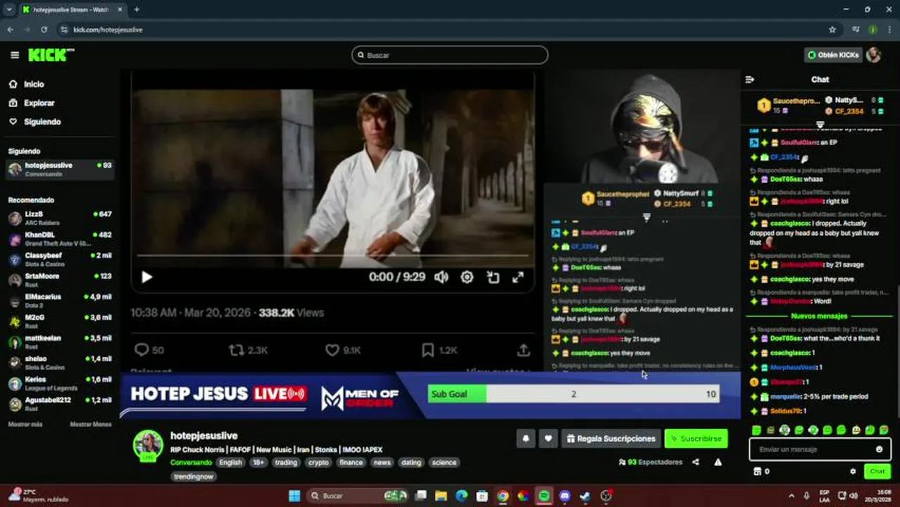Open a new browser tab
The width and height of the screenshot is (900, 507).
[x=136, y=9]
